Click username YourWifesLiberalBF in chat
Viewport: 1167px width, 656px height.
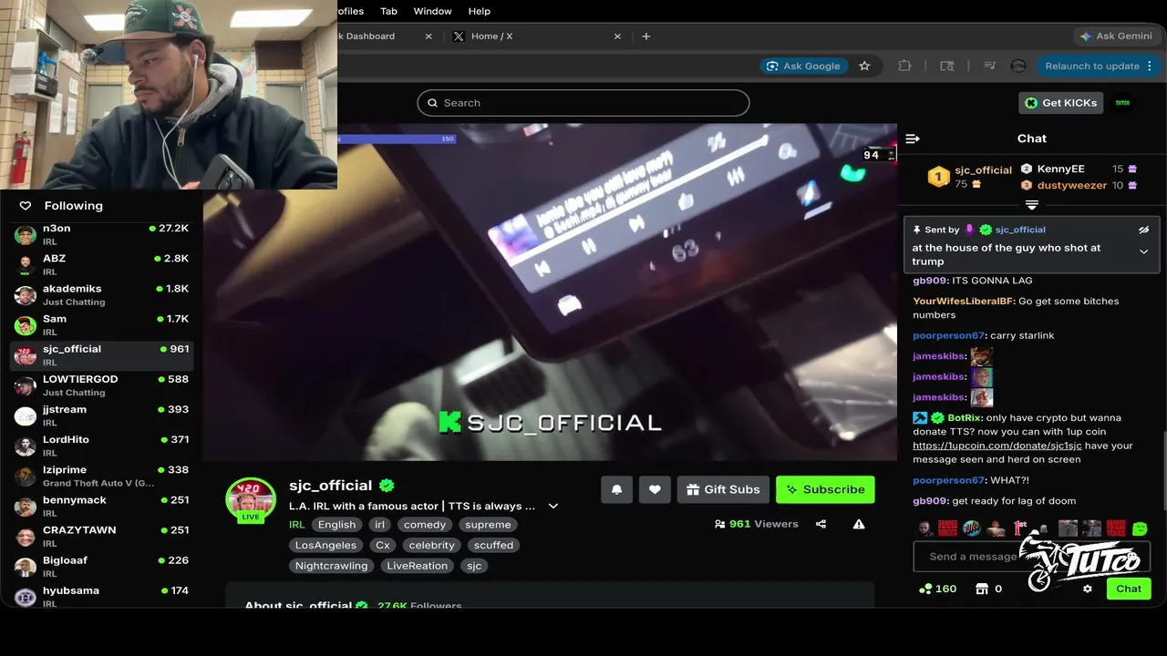964,302
